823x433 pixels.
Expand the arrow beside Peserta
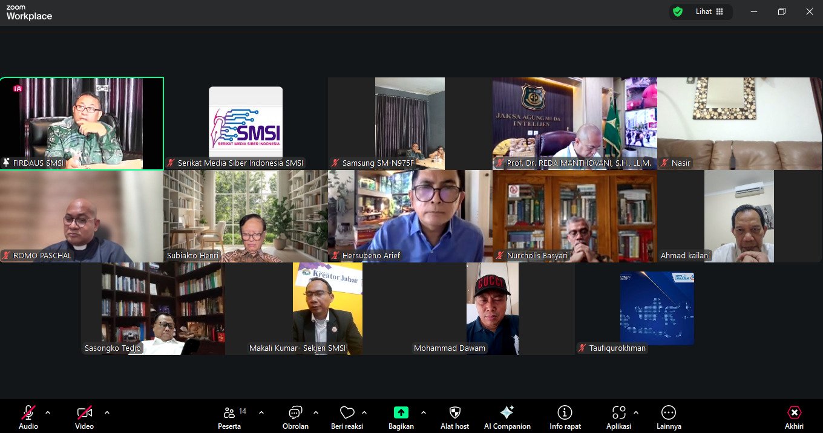(x=261, y=412)
